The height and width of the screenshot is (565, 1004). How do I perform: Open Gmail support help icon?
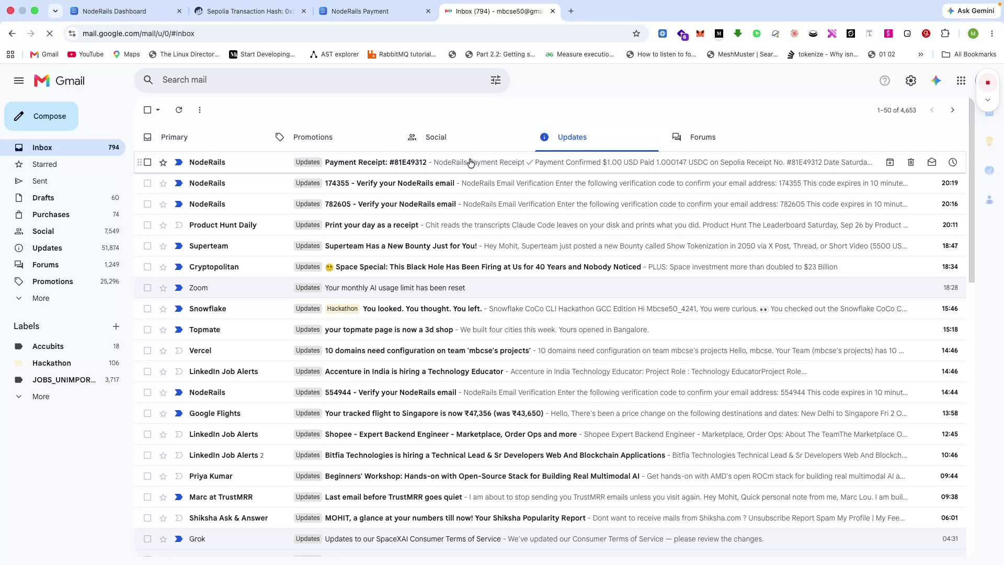point(884,81)
